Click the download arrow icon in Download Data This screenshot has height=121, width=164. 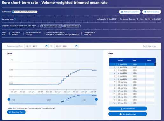(121, 109)
